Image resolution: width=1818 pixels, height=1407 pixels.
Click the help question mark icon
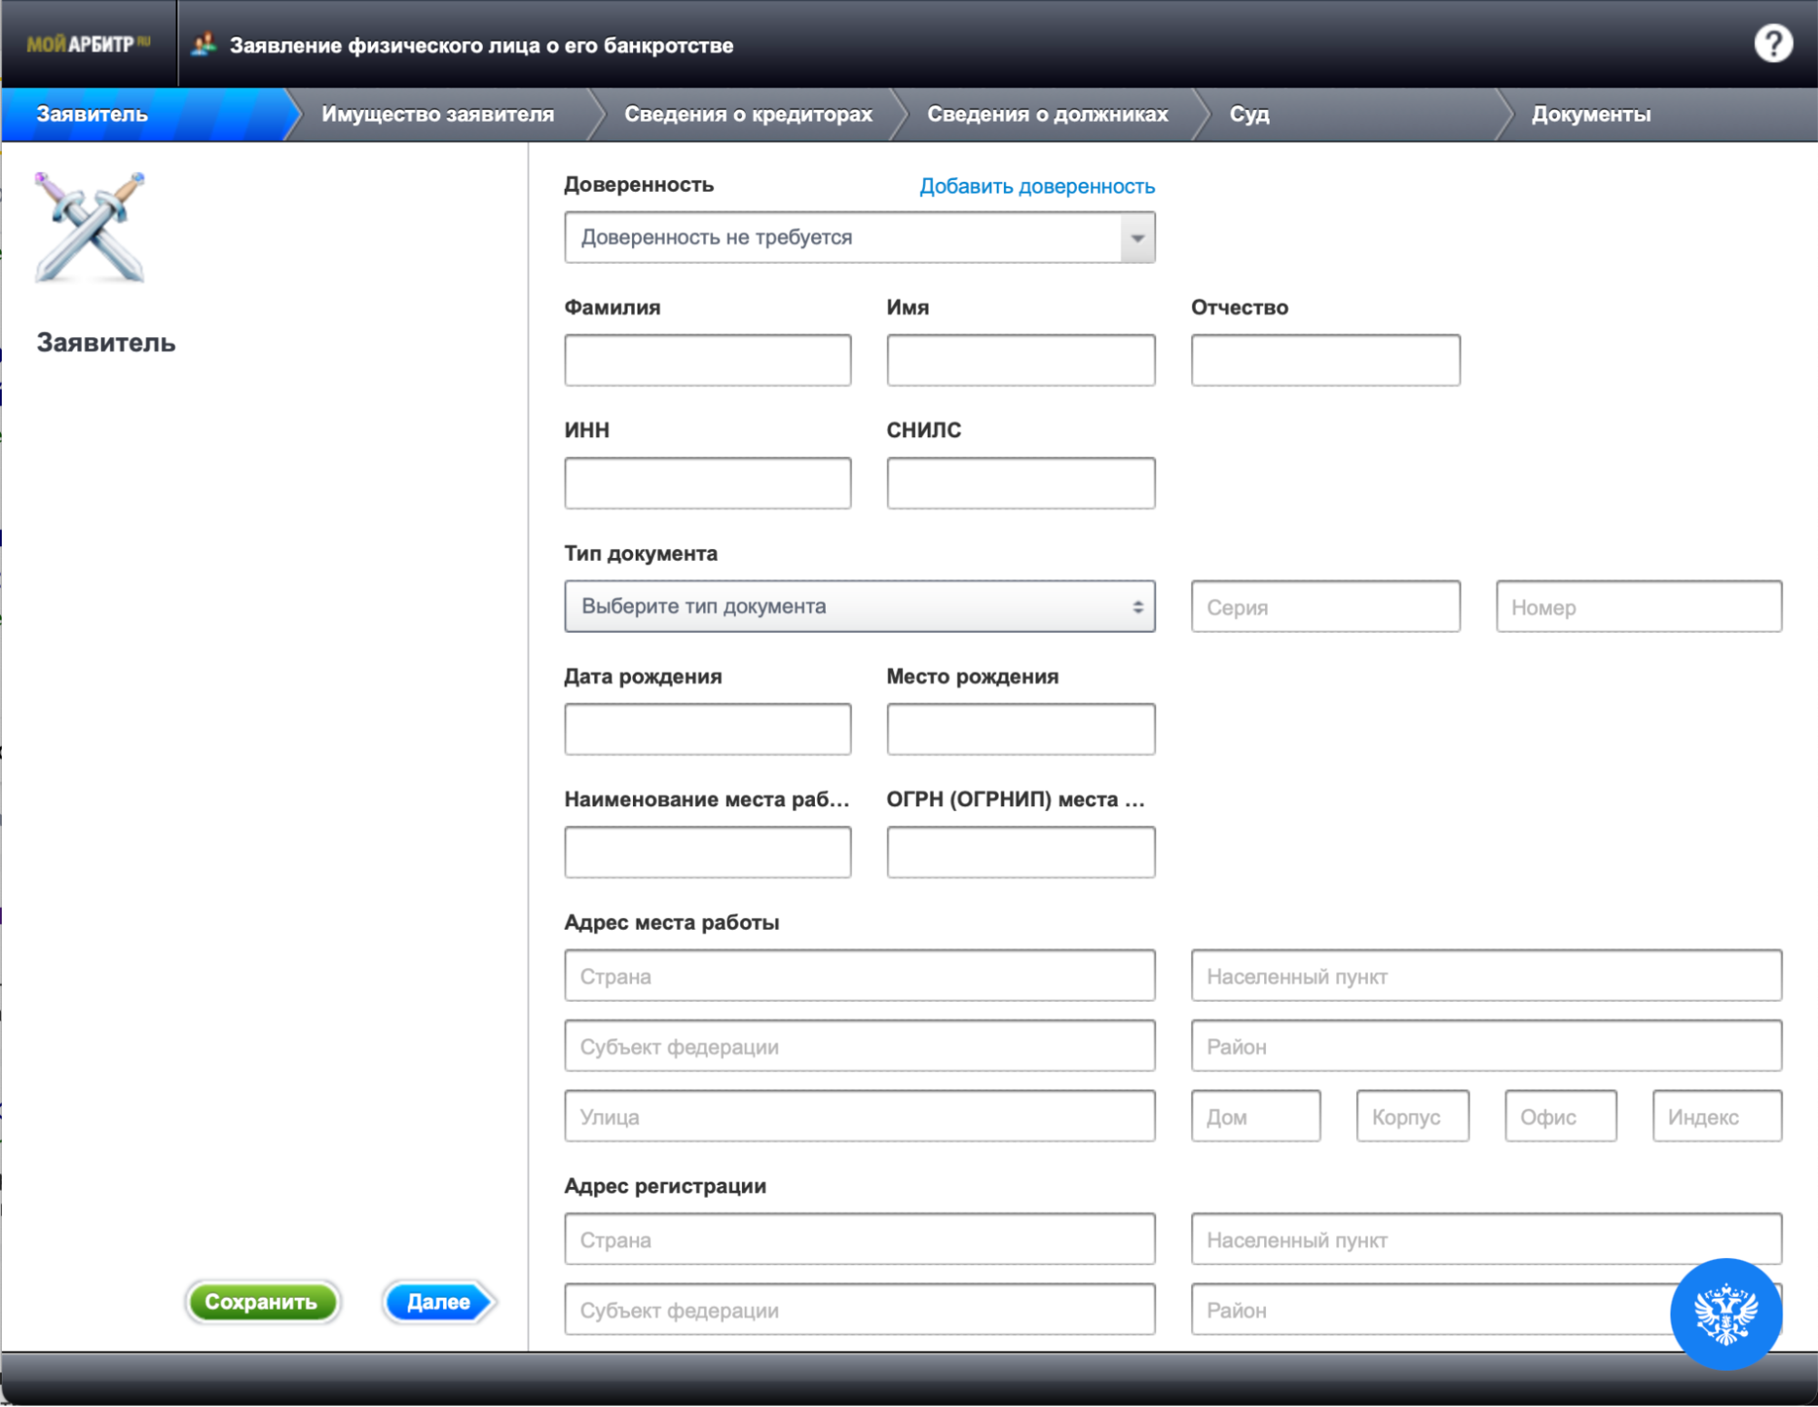click(x=1772, y=44)
